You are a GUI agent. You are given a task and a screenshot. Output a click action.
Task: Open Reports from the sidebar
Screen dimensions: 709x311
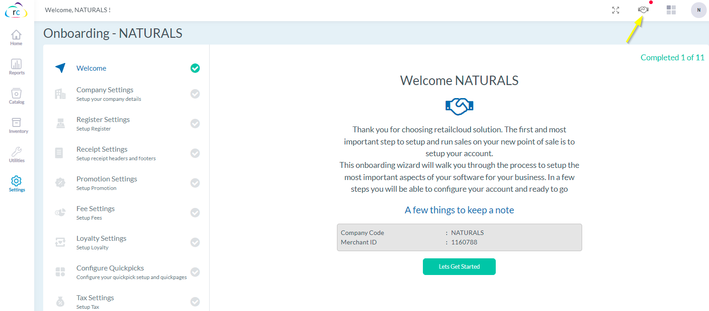pyautogui.click(x=16, y=67)
